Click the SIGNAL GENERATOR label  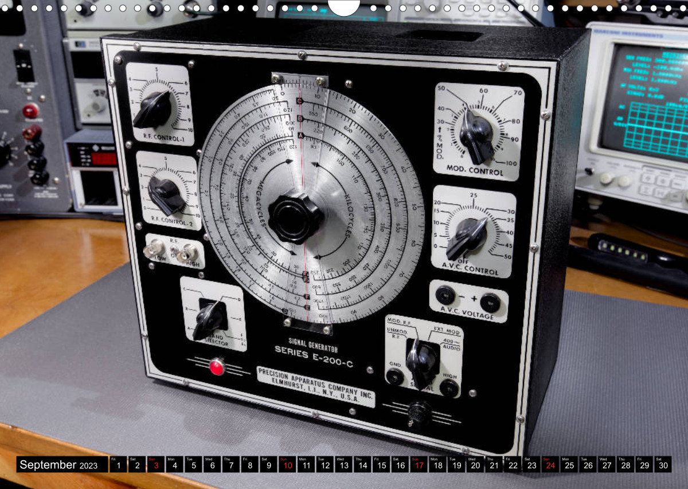click(312, 344)
